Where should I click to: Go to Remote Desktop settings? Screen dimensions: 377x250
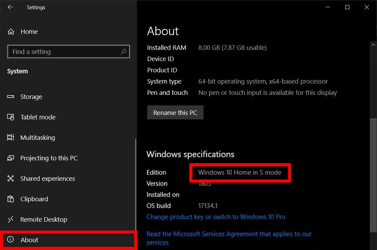[x=44, y=220]
